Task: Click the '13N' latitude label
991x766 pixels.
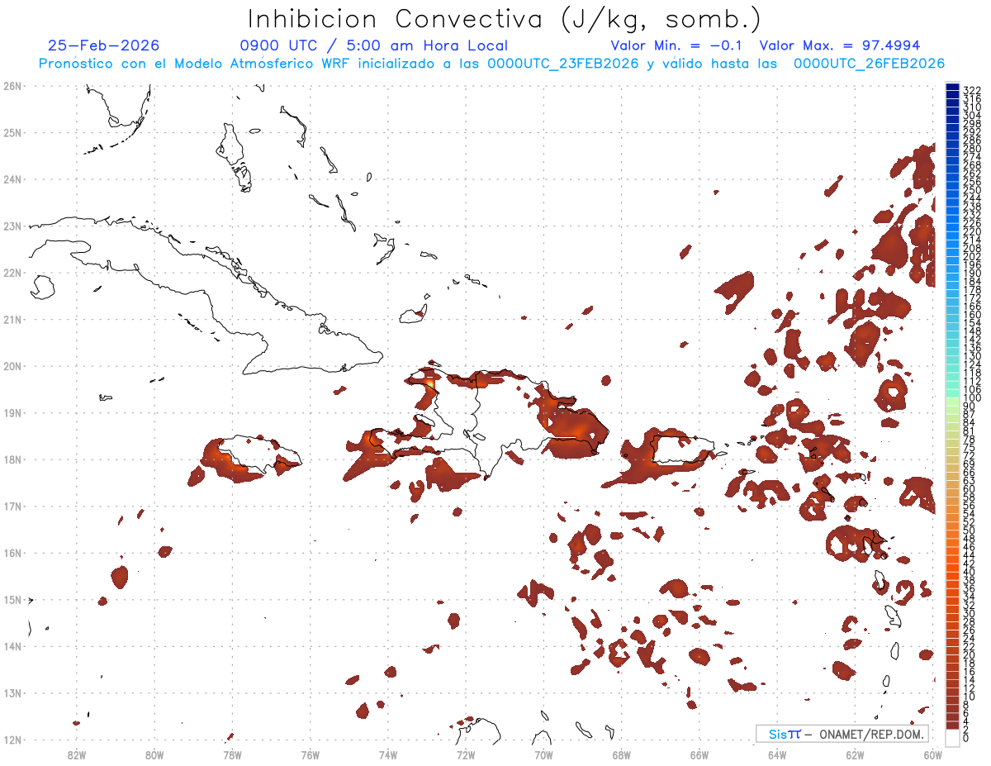Action: 12,692
